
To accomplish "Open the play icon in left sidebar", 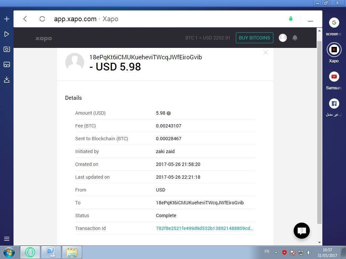I will pos(7,34).
